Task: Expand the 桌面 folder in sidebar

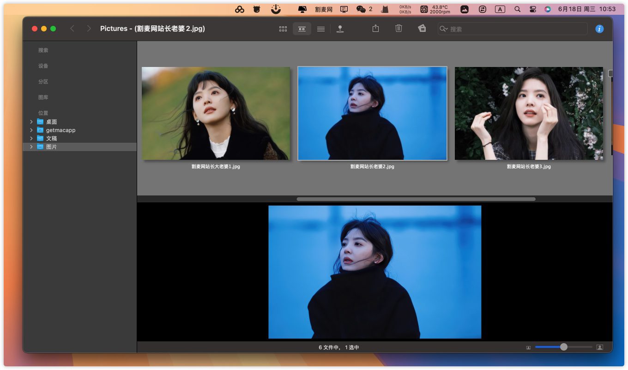Action: pos(31,122)
